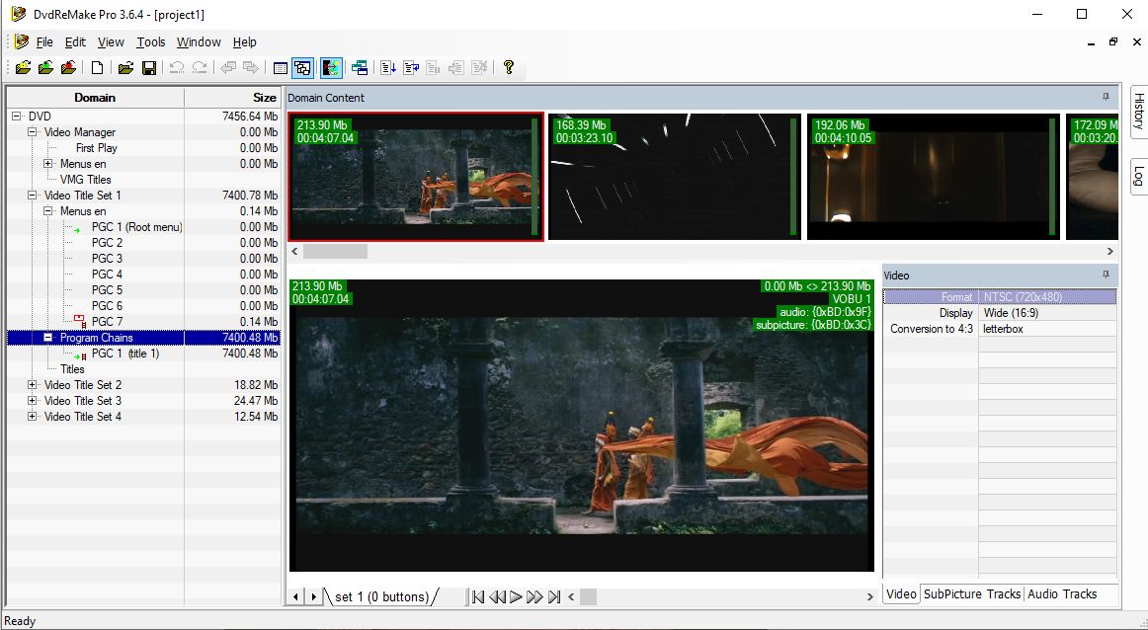This screenshot has width=1148, height=630.
Task: Expand the Video Title Set 2 node
Action: 32,385
